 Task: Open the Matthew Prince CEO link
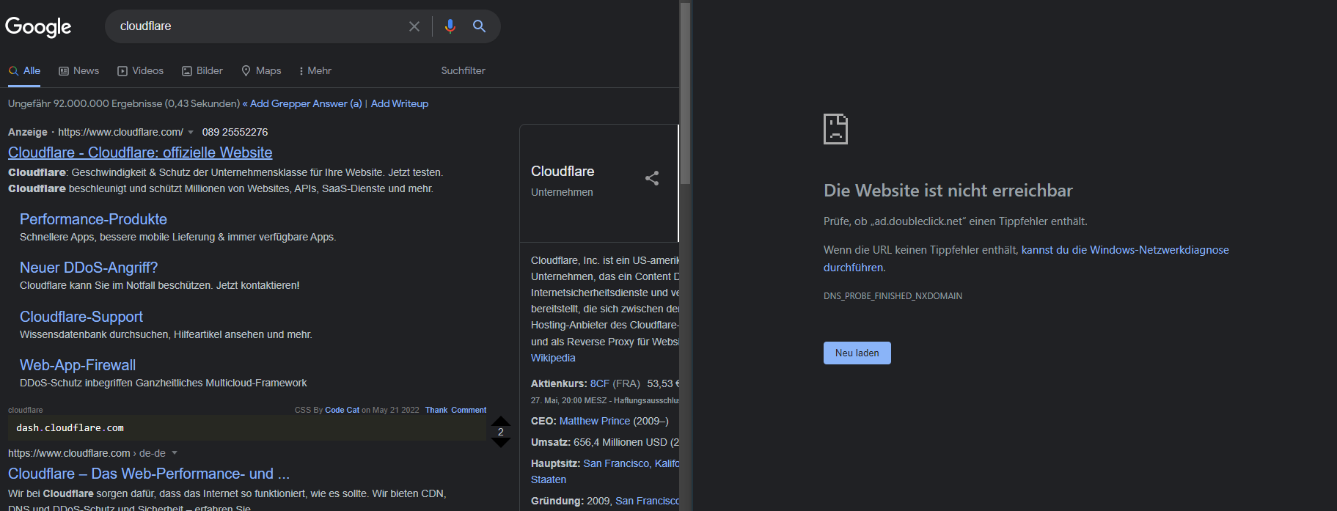(595, 421)
